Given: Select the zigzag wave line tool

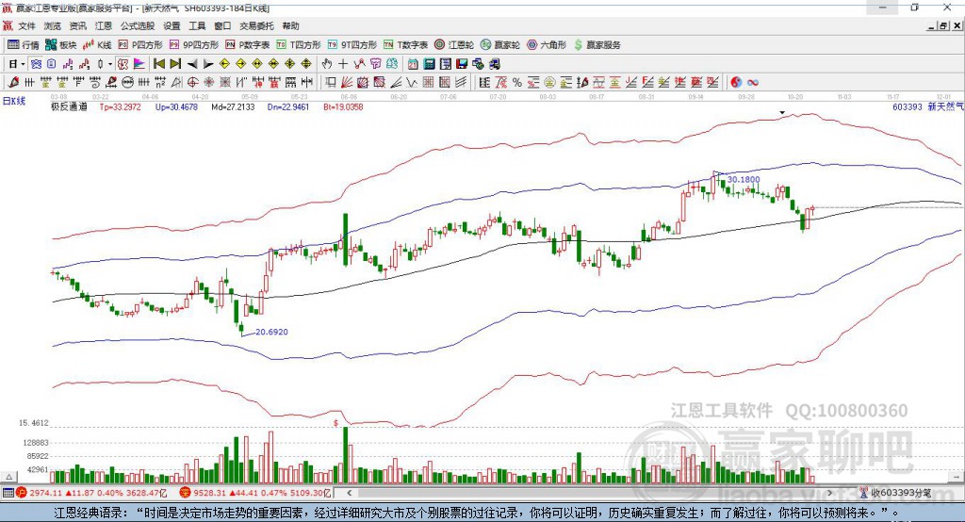Looking at the screenshot, I should pos(412,83).
